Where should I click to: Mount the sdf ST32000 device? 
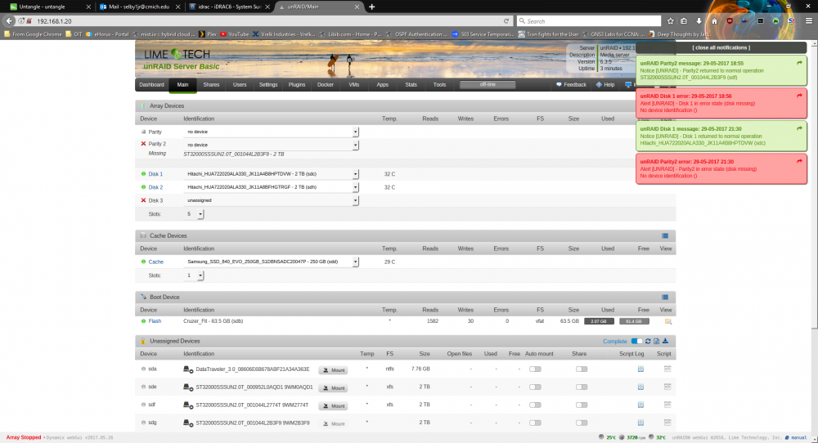[x=334, y=405]
